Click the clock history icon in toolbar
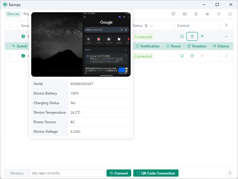 click(196, 14)
